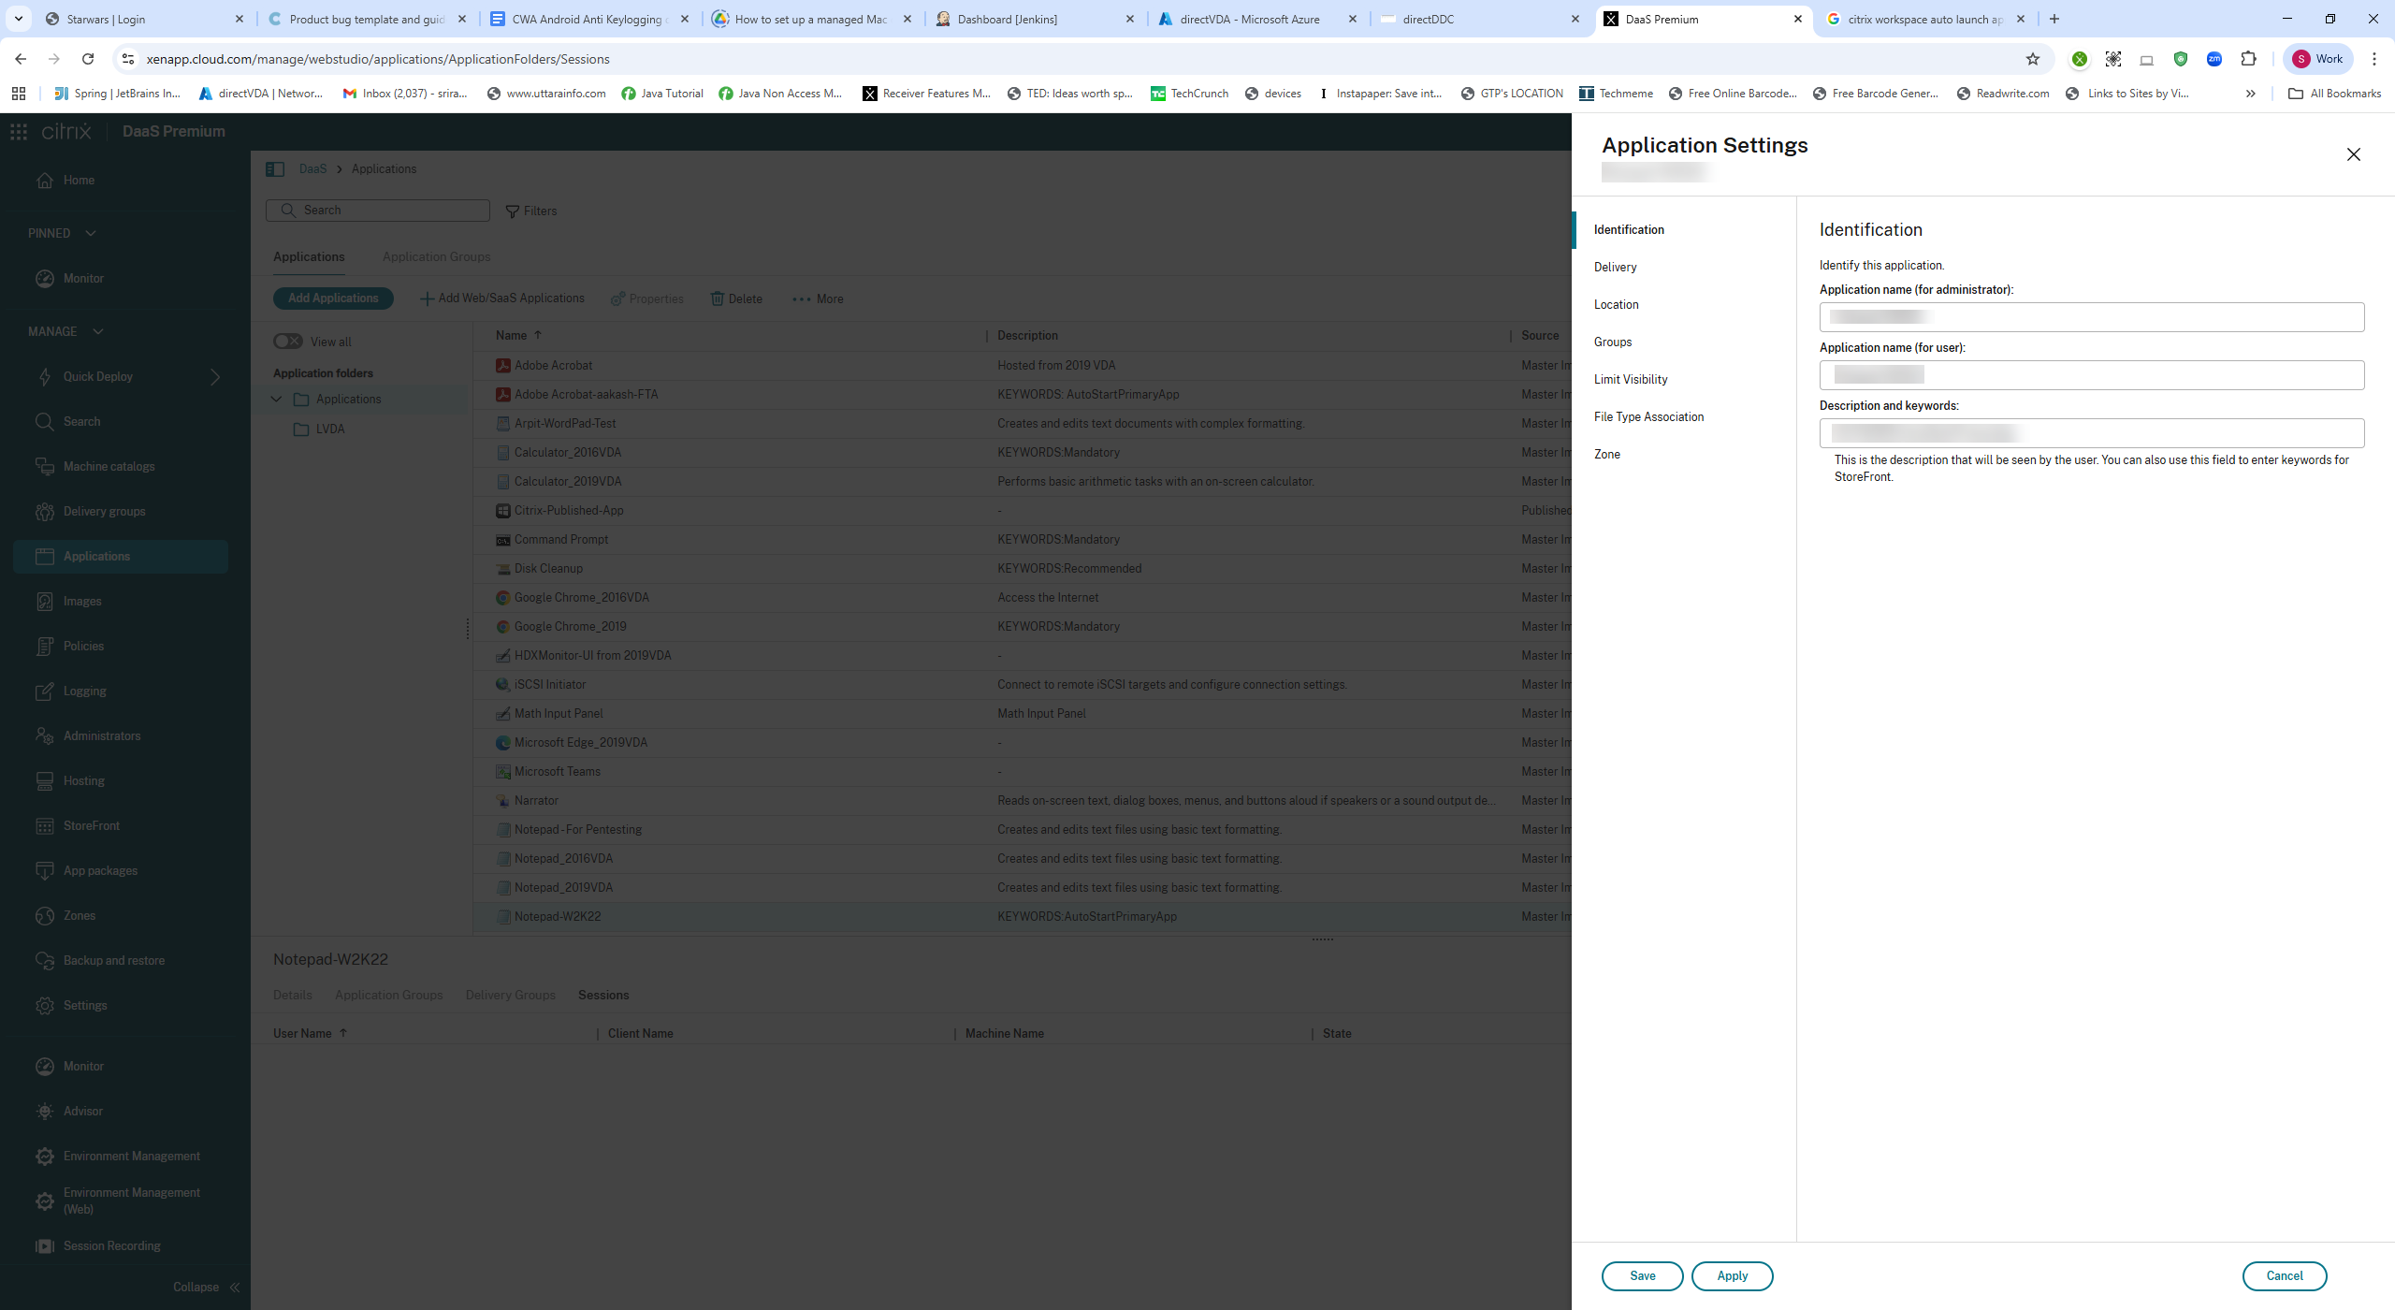Click the Add Applications button

point(333,298)
